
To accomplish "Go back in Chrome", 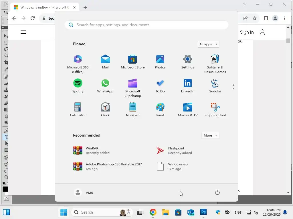I will coord(14,18).
